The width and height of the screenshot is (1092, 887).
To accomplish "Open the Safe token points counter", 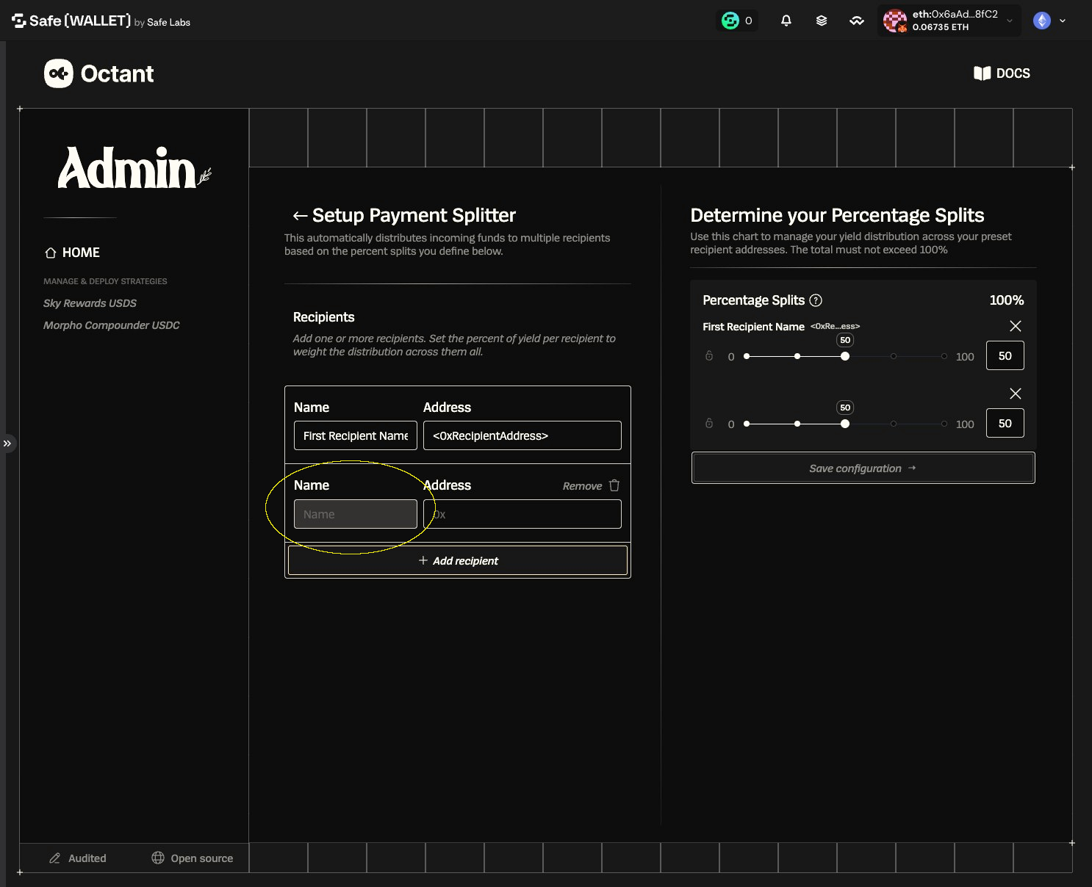I will click(737, 21).
